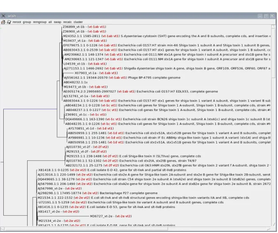Select leaf AB048232.1:1

point(75,82)
